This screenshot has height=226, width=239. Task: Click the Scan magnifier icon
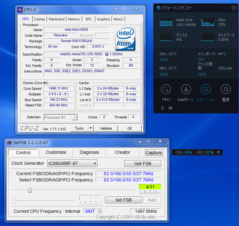[166, 89]
